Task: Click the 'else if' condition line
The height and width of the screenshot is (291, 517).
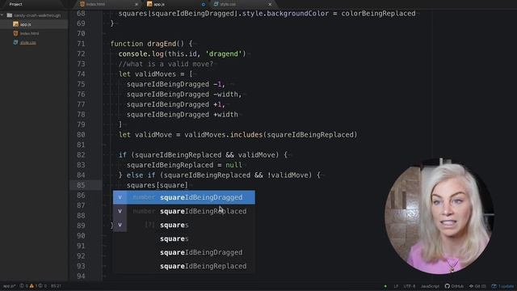Action: (x=219, y=175)
